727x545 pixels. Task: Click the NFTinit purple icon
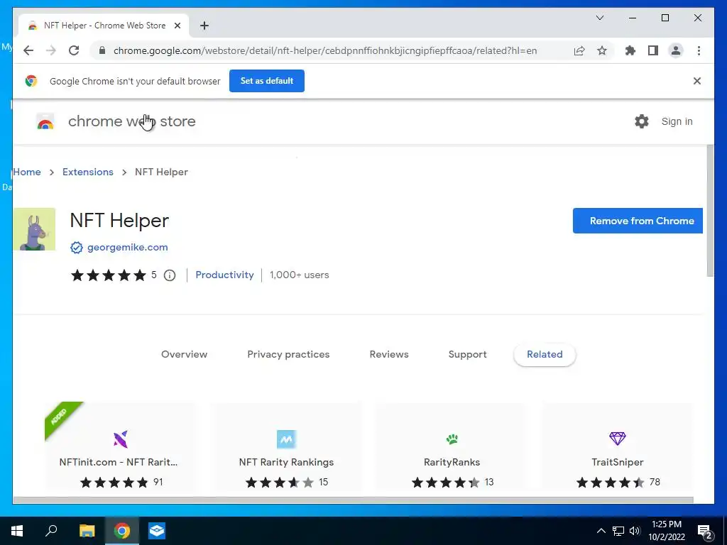tap(120, 439)
